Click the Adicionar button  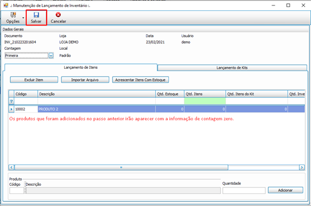[285, 190]
